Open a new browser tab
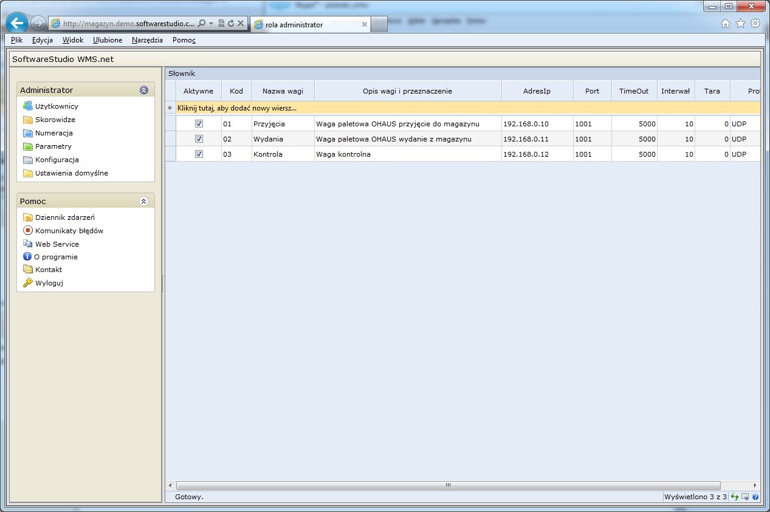770x512 pixels. coord(379,25)
